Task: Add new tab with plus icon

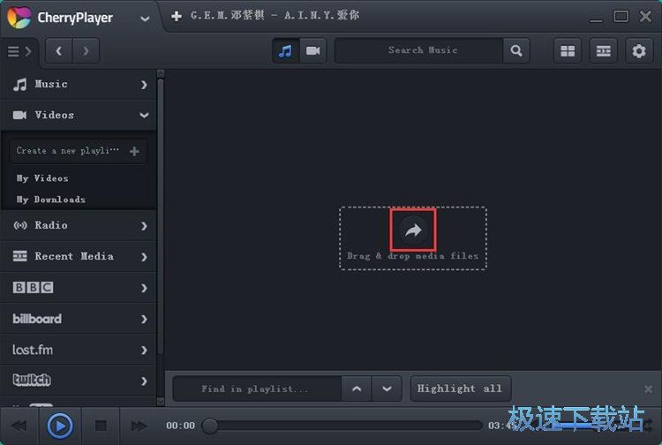Action: point(177,16)
